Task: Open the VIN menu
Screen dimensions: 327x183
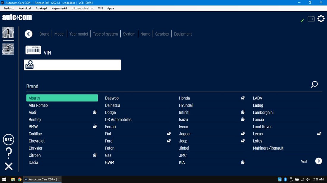Action: [x=100, y=8]
